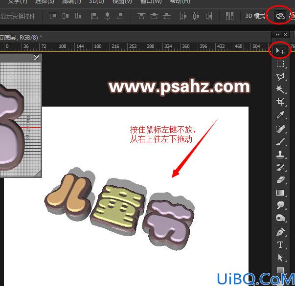Image resolution: width=295 pixels, height=286 pixels.
Task: Click Distribute right edges icon
Action: coord(209,16)
